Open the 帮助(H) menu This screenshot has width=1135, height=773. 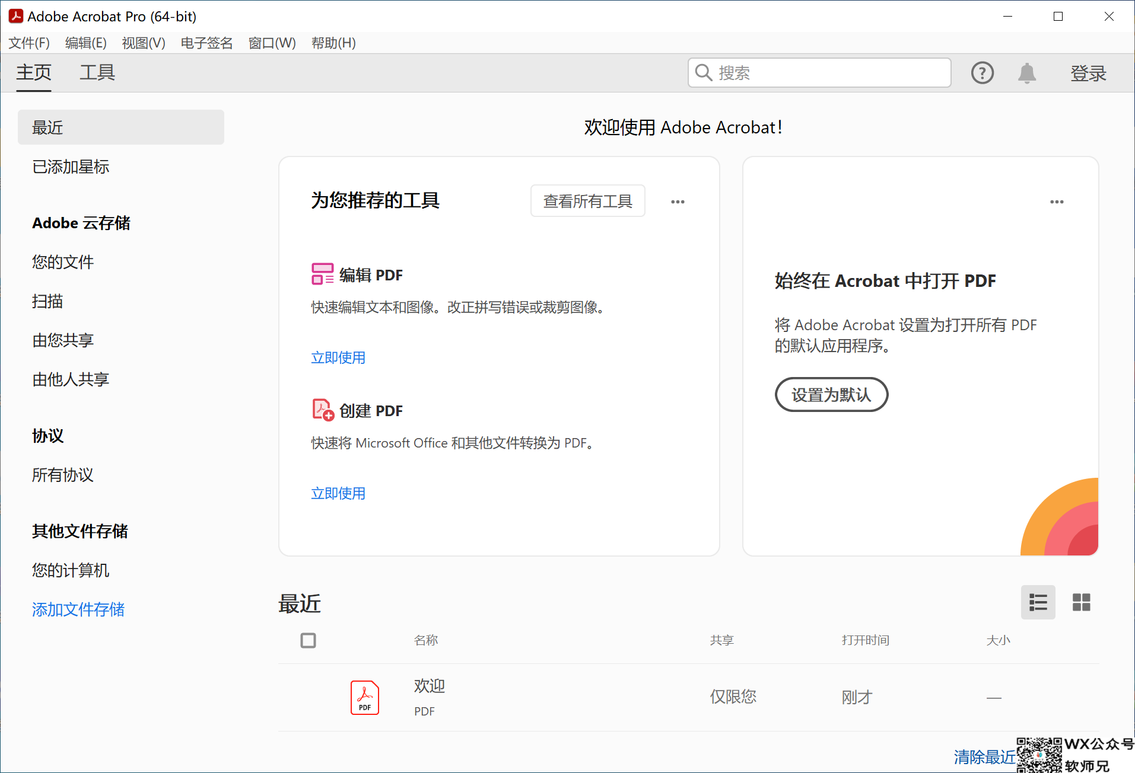click(x=333, y=43)
